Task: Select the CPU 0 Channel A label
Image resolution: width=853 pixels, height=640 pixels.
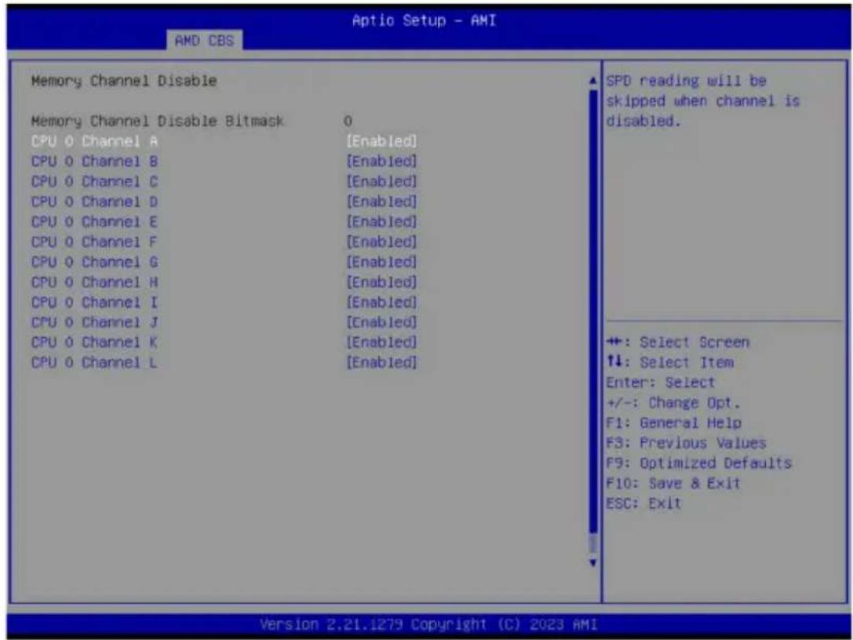Action: (x=95, y=141)
